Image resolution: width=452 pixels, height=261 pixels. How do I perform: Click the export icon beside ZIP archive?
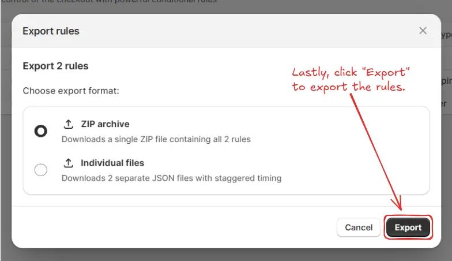click(x=68, y=124)
